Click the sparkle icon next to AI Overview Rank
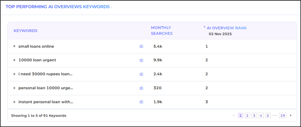 [205, 27]
